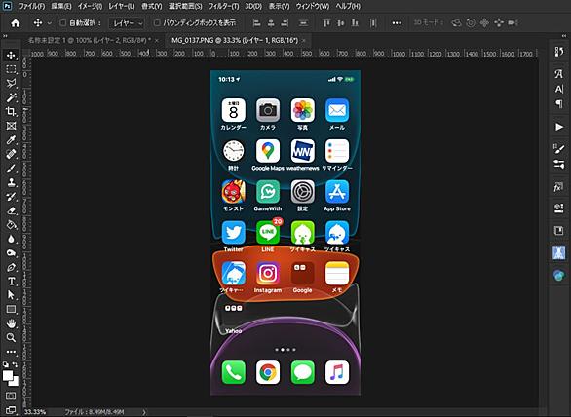Enable バウンディングボックスを表示 checkbox
The width and height of the screenshot is (571, 417).
pyautogui.click(x=157, y=23)
